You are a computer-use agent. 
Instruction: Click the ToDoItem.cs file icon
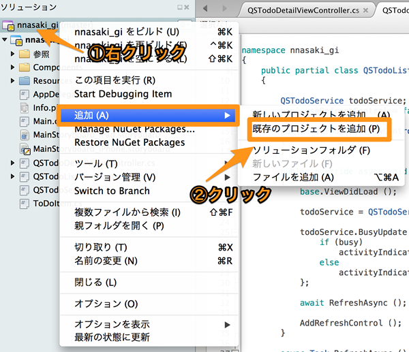(x=25, y=204)
